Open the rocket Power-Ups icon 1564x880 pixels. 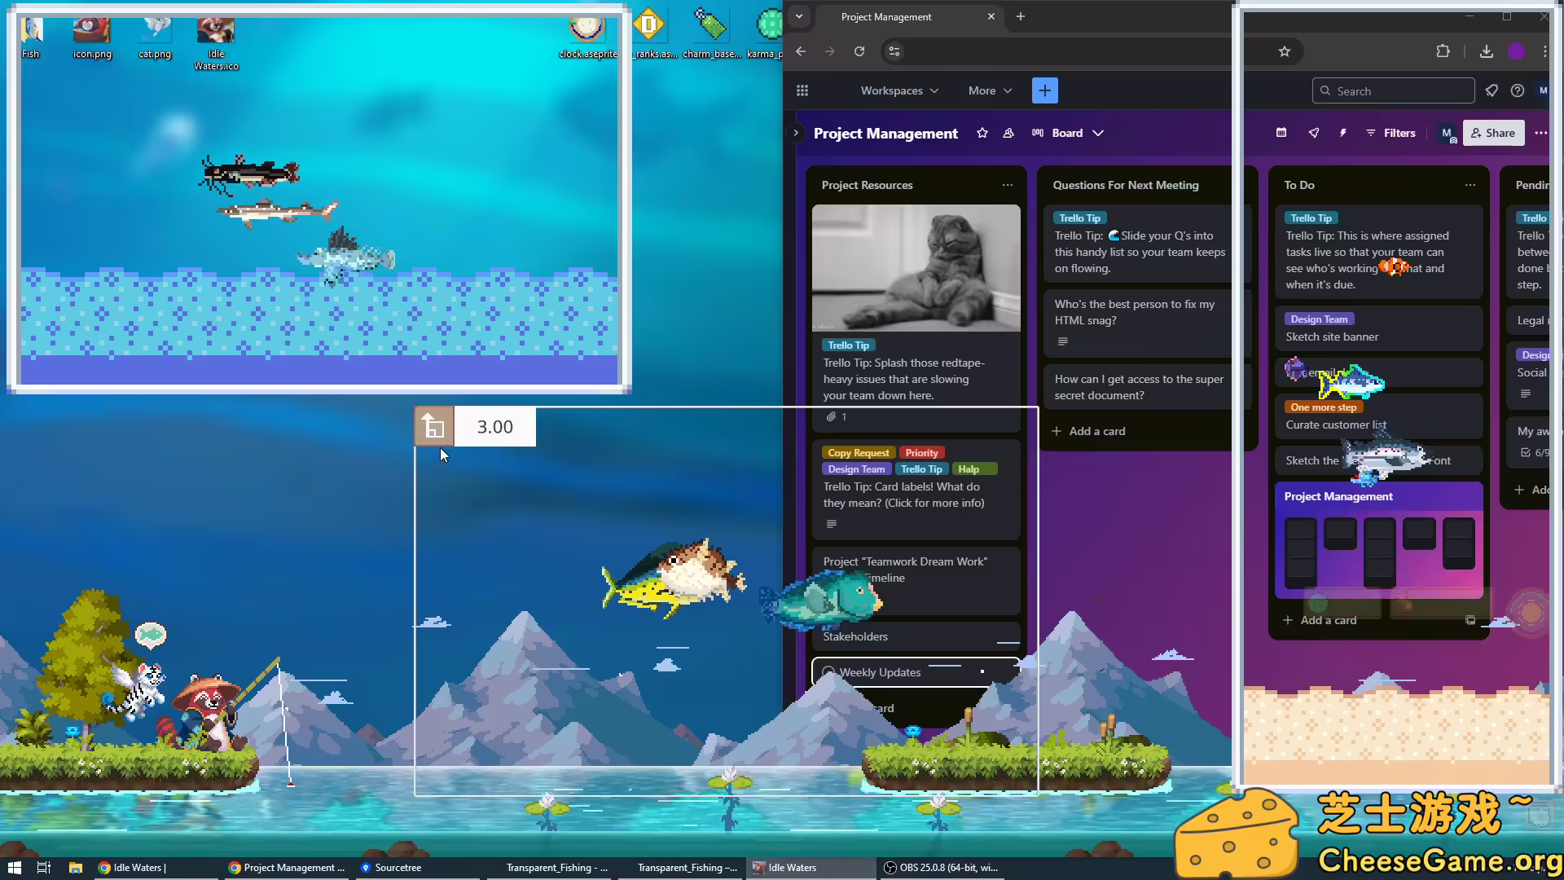tap(1313, 132)
